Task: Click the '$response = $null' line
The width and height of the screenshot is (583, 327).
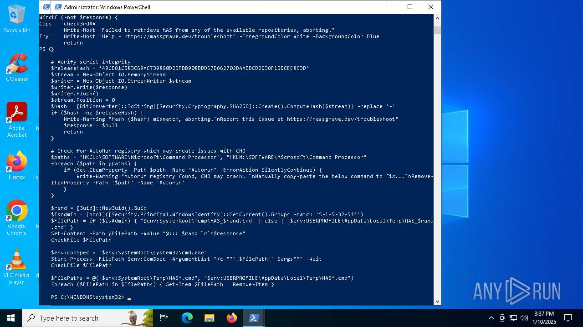Action: [91, 125]
